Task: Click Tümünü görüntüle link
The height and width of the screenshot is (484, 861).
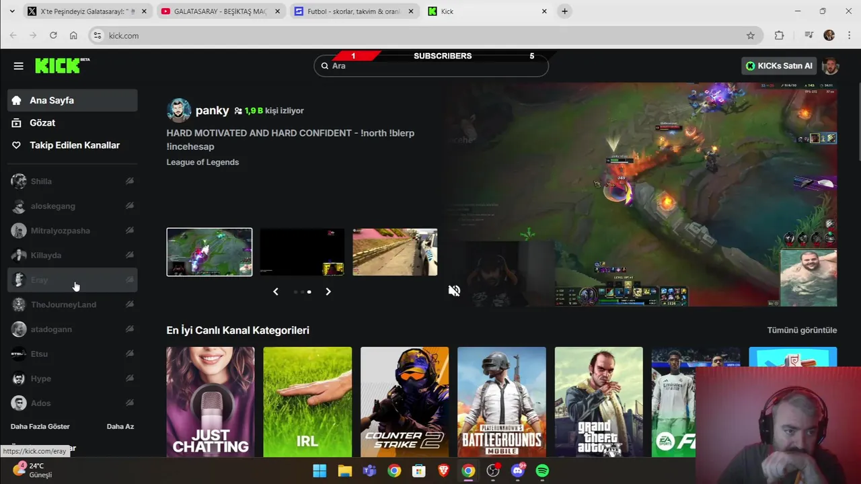Action: click(802, 330)
